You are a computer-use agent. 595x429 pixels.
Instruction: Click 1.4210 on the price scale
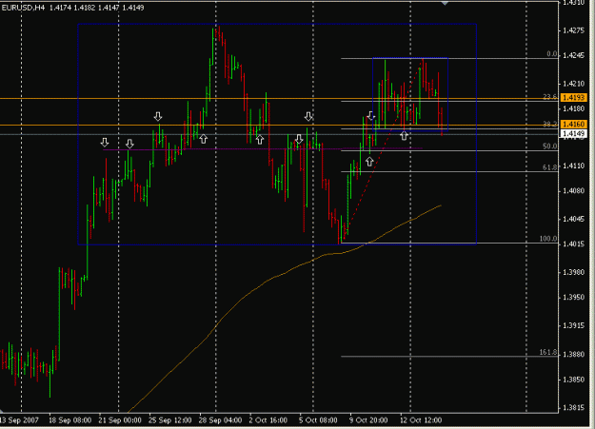tap(573, 84)
